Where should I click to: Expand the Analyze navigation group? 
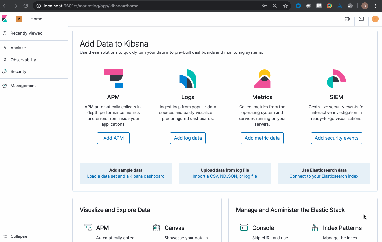click(x=34, y=48)
